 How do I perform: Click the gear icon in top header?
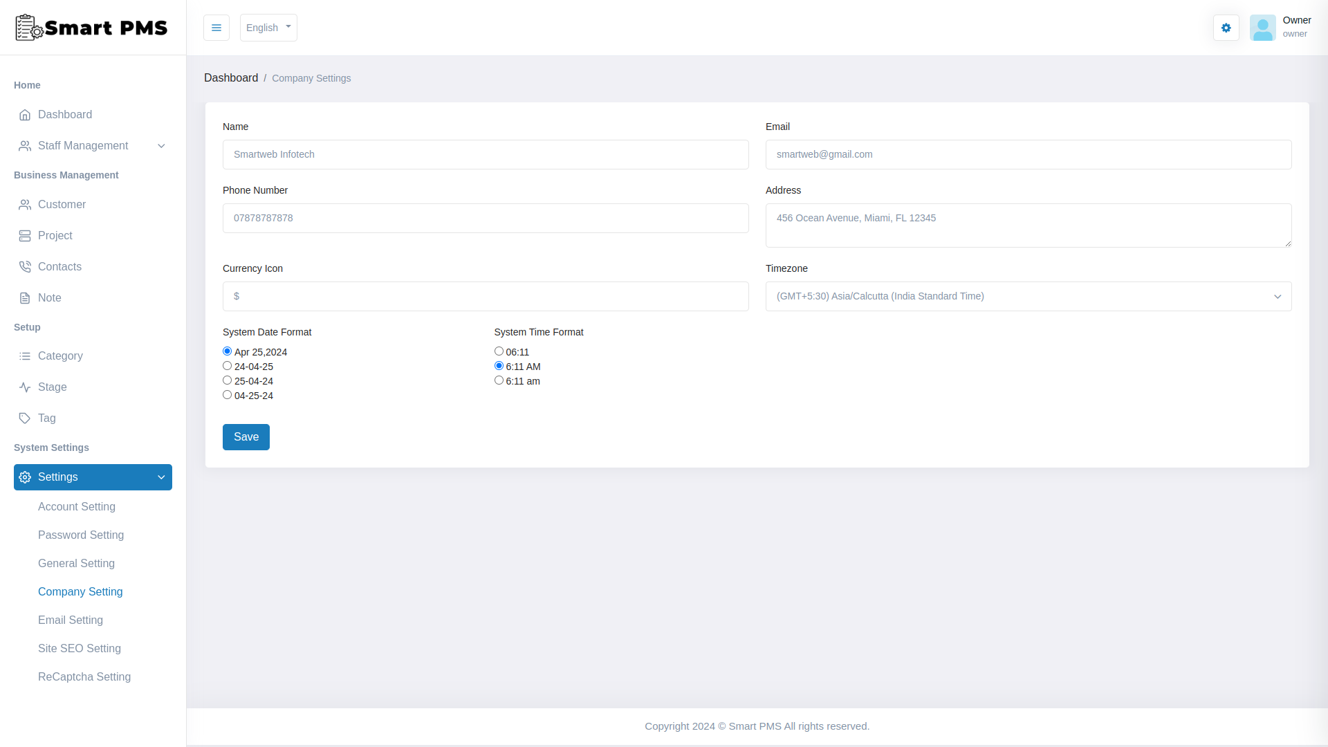pyautogui.click(x=1226, y=28)
